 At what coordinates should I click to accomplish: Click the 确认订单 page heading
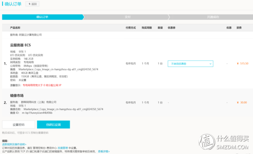pos(13,4)
